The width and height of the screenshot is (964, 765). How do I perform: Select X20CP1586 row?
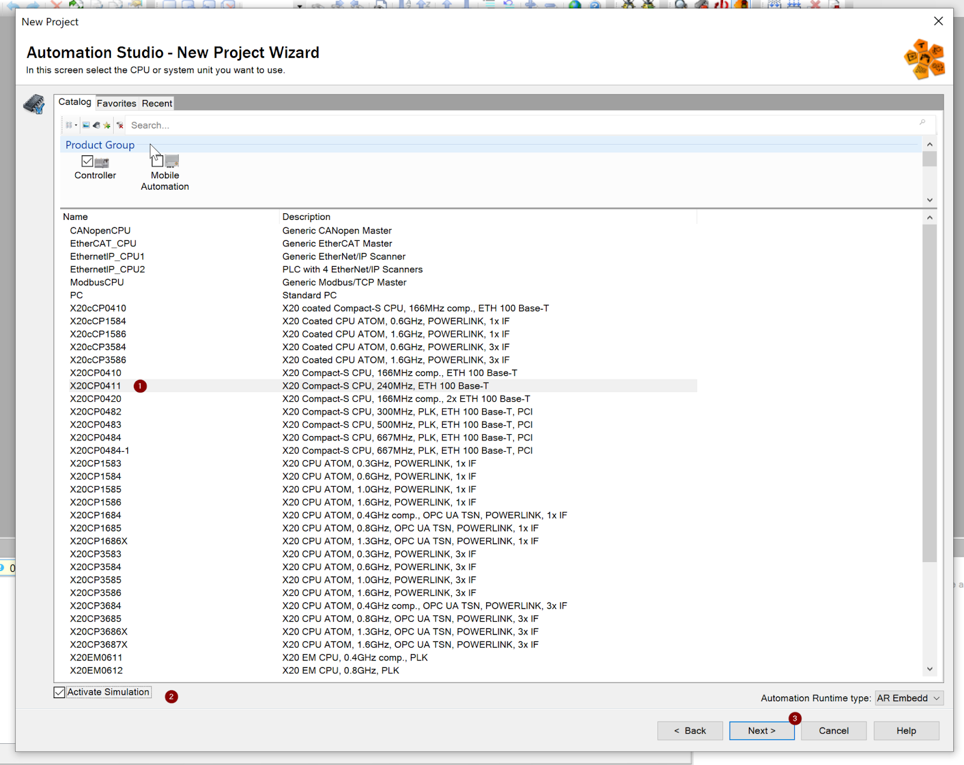(380, 502)
